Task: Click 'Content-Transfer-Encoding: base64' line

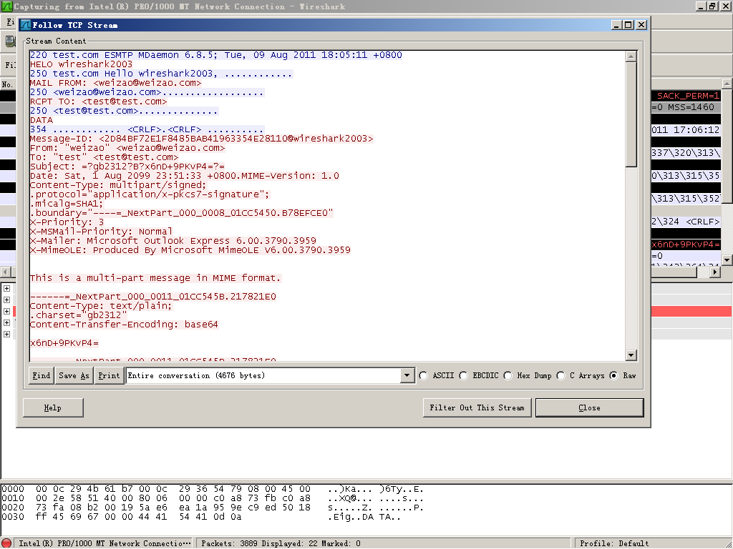Action: tap(125, 325)
